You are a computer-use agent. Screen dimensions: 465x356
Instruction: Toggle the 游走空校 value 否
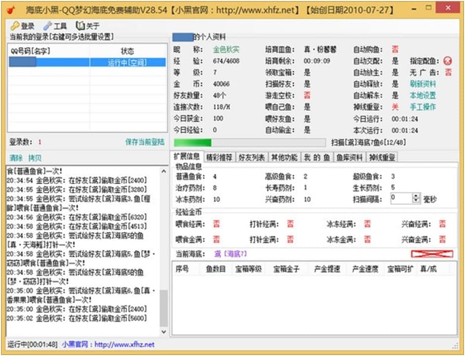coord(307,95)
